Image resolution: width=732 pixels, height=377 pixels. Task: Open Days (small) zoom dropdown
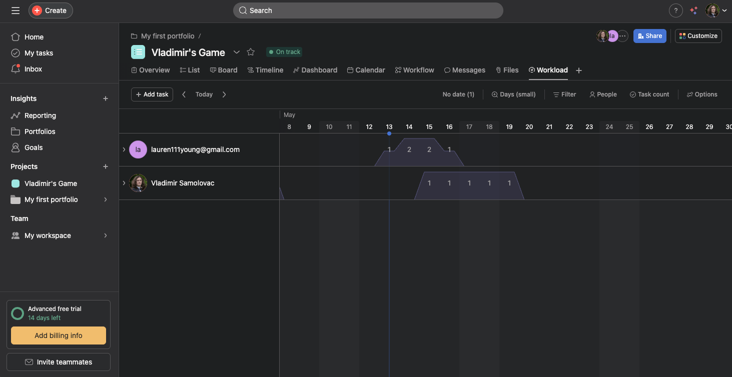point(513,94)
